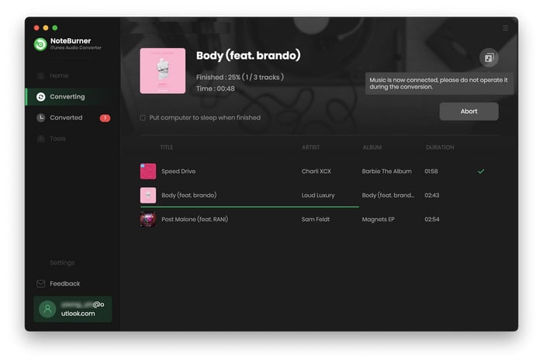Viewport: 543px width, 364px height.
Task: Select the Post Malone (feat. RANI) track
Action: pyautogui.click(x=195, y=220)
